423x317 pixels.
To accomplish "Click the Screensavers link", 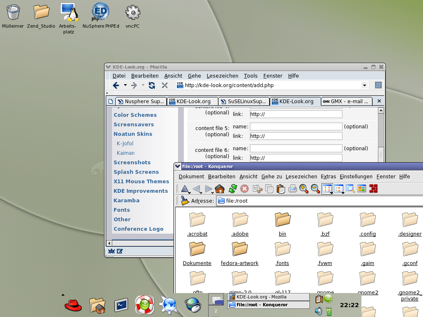I will [133, 125].
